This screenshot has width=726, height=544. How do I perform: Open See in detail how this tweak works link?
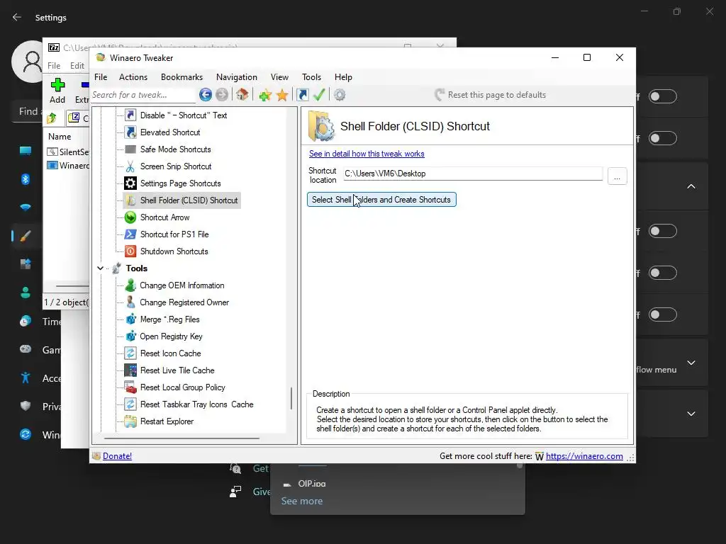click(x=367, y=154)
